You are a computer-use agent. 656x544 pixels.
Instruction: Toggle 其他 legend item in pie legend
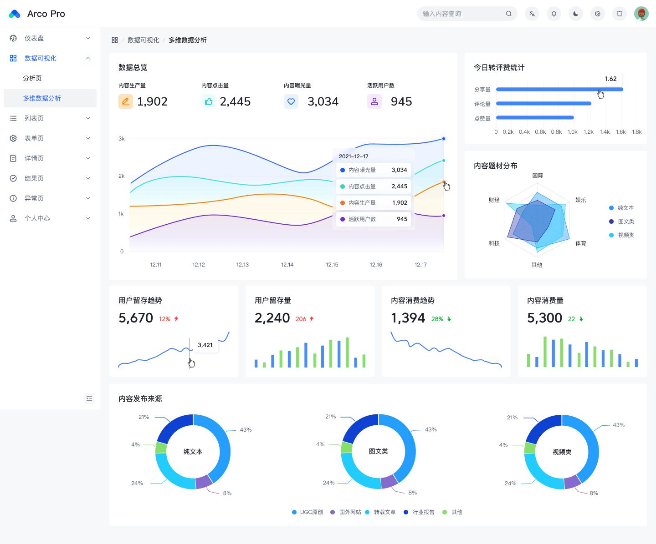click(x=452, y=512)
